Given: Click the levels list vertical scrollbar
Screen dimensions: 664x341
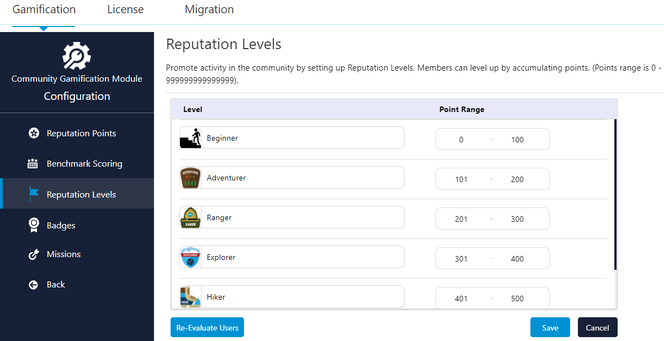Looking at the screenshot, I should point(615,194).
